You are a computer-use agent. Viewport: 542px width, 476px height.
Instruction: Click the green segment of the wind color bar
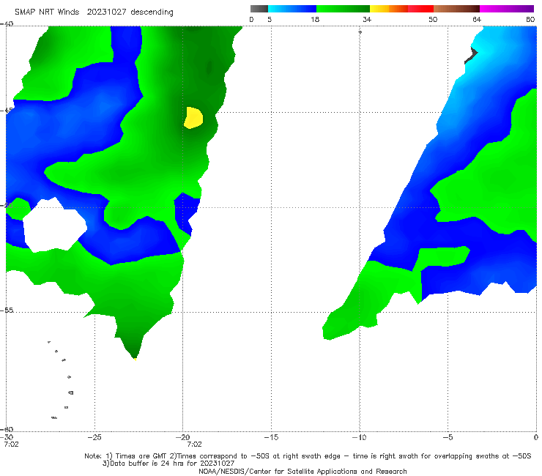(x=343, y=9)
